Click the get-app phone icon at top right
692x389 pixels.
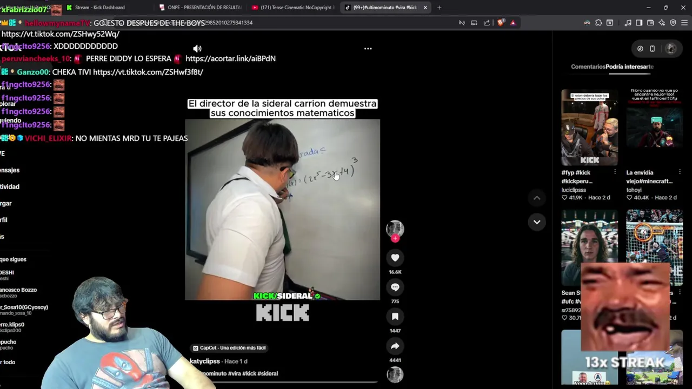click(652, 49)
